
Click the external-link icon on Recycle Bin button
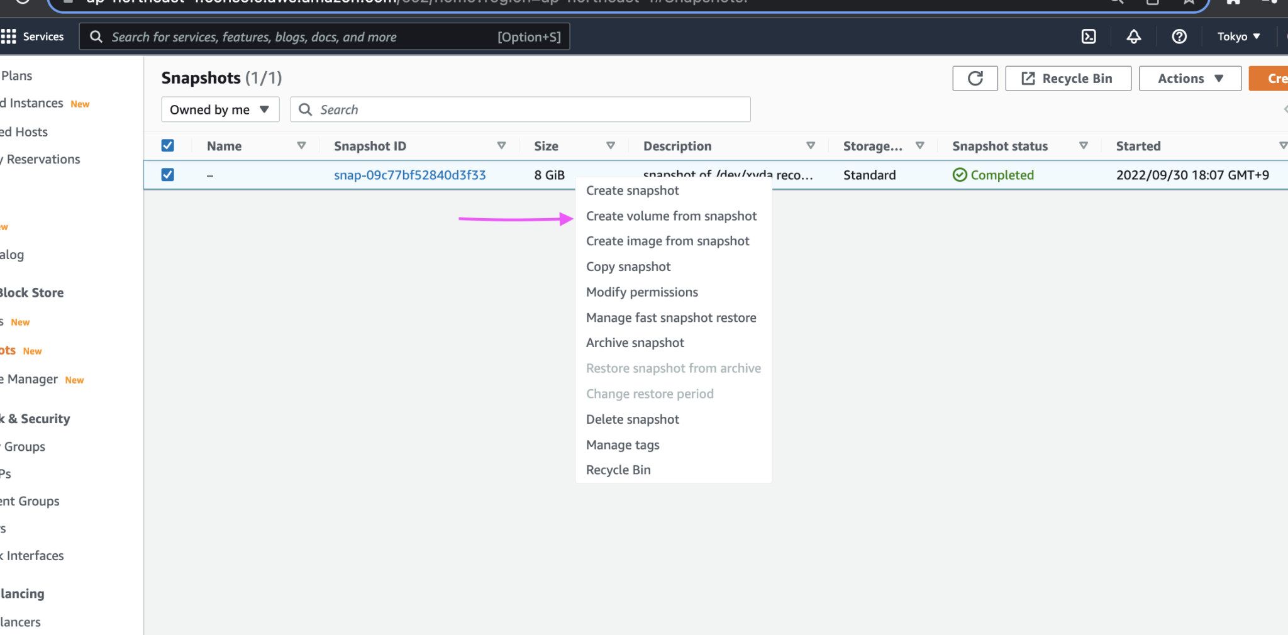point(1029,78)
